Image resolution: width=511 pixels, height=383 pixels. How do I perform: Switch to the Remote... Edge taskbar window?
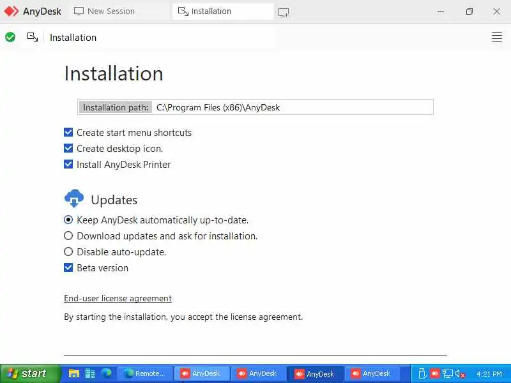pos(144,373)
